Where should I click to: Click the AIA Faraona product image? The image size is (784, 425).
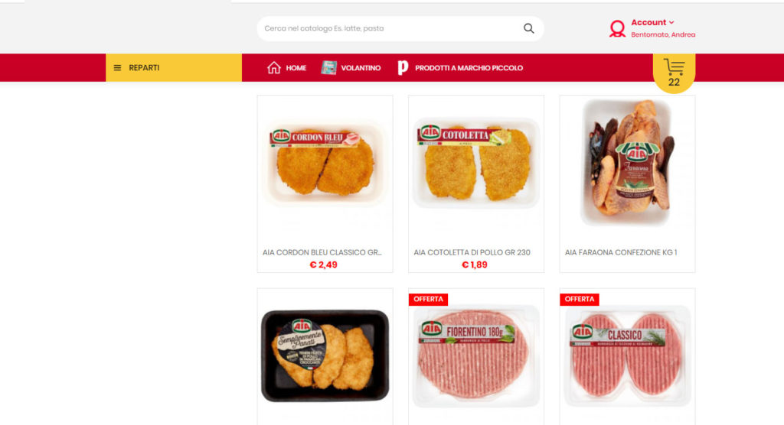pyautogui.click(x=627, y=163)
